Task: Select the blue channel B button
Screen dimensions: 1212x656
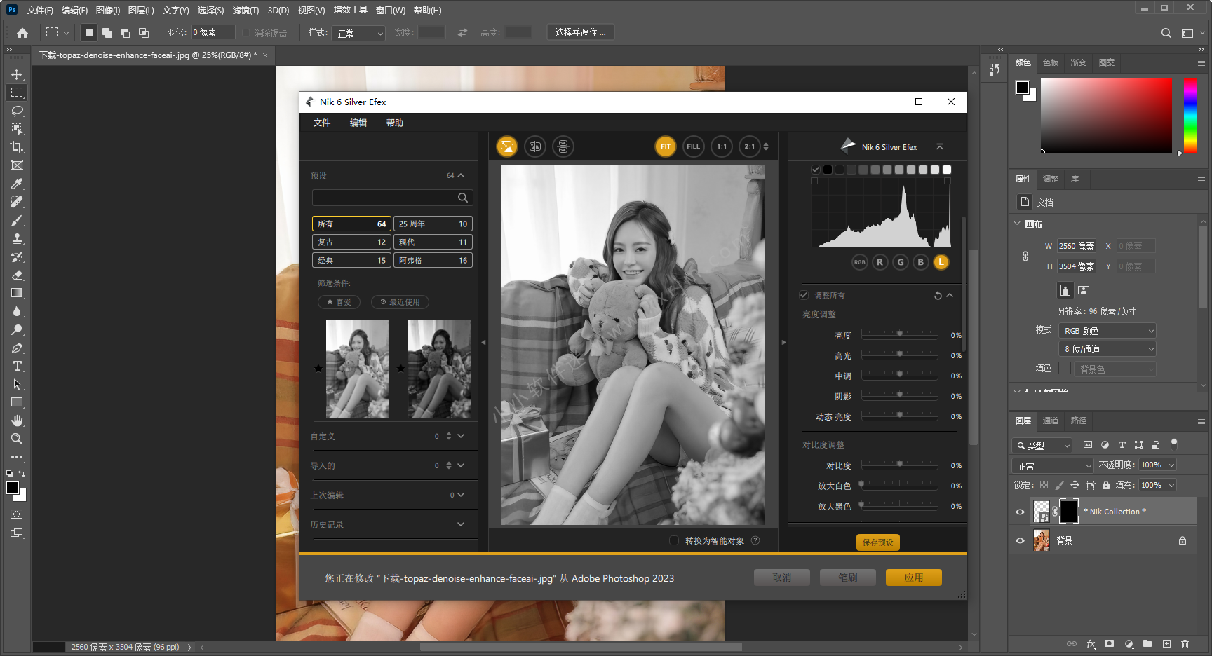Action: pos(921,262)
